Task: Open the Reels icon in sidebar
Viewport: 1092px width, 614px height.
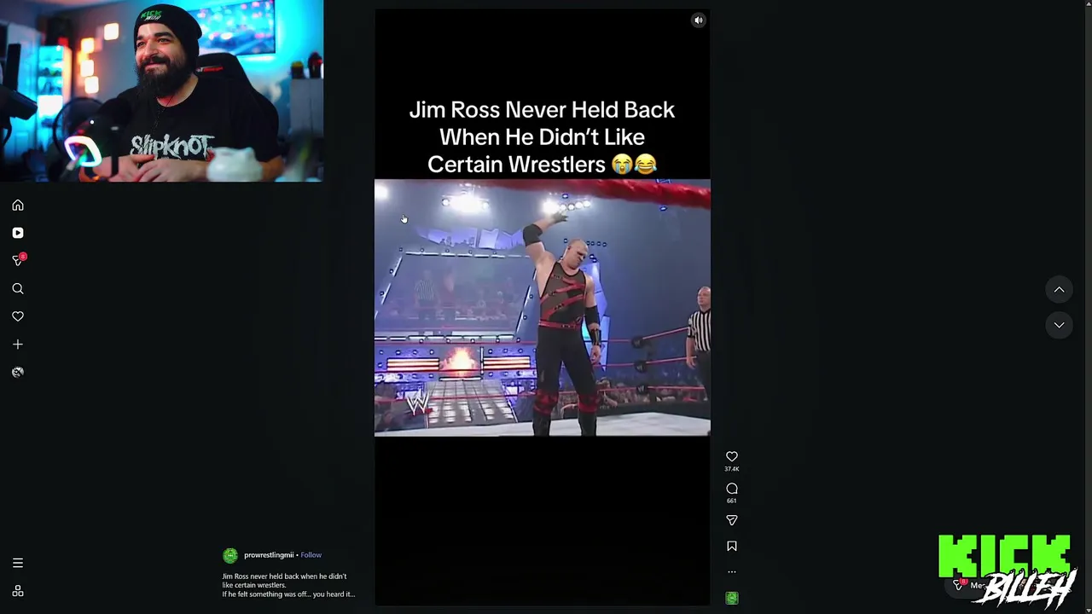Action: 18,233
